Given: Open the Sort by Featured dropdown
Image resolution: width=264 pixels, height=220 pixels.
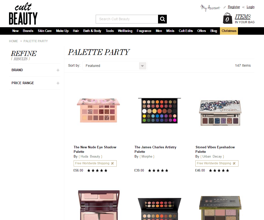Looking at the screenshot, I should [x=115, y=66].
